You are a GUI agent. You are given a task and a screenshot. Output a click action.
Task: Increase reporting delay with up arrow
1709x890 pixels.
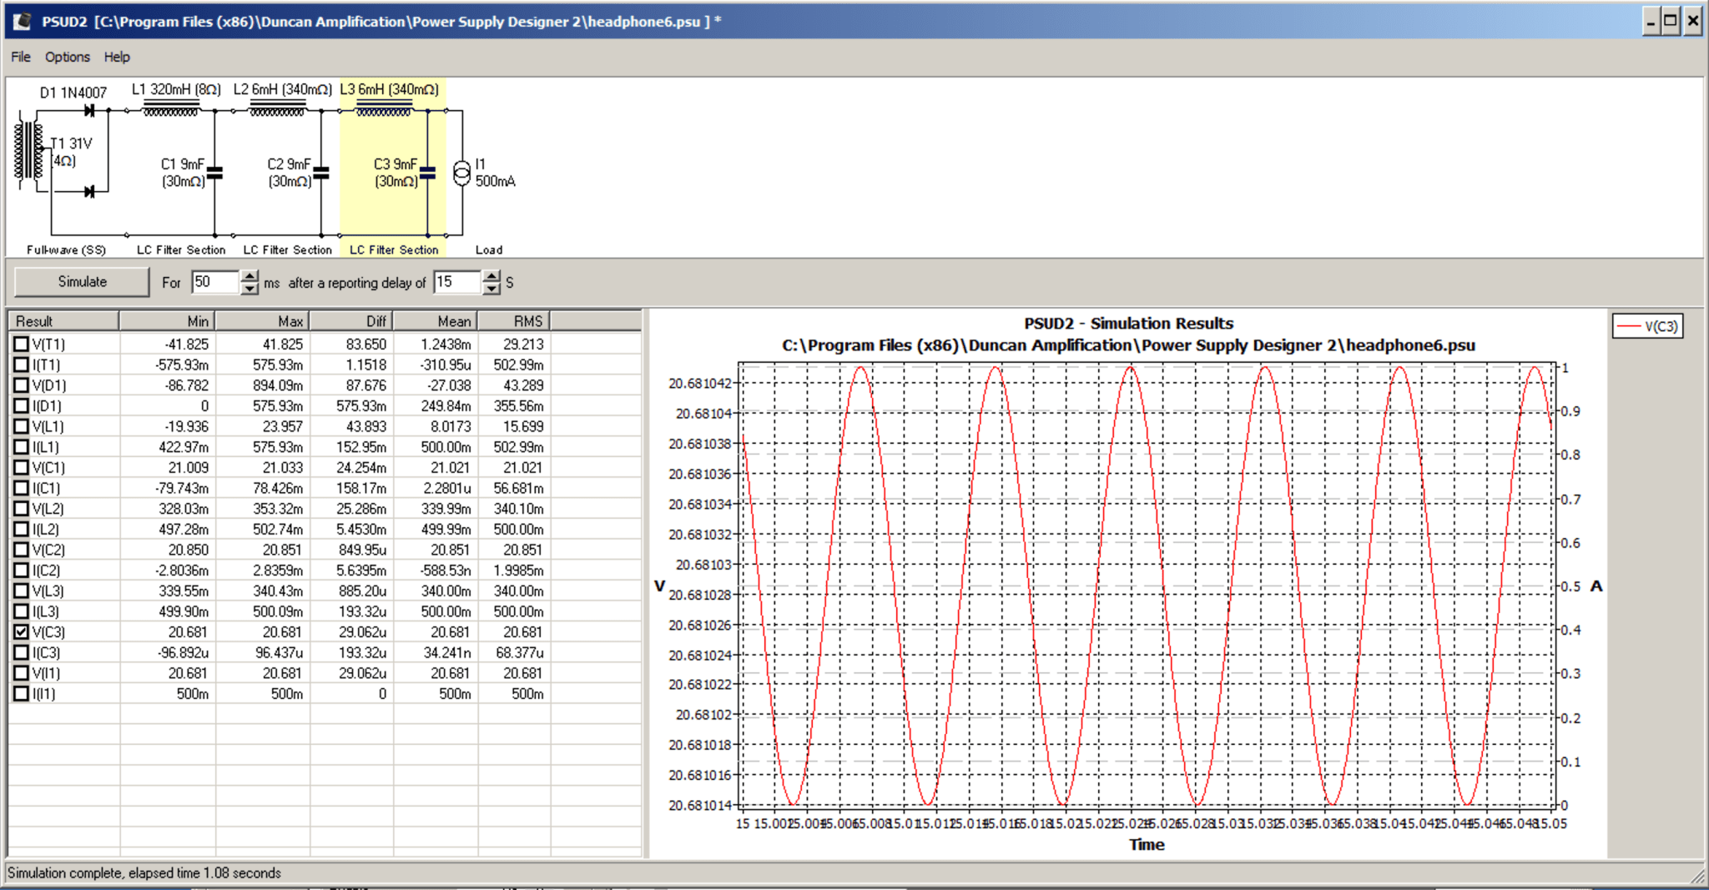tap(492, 276)
